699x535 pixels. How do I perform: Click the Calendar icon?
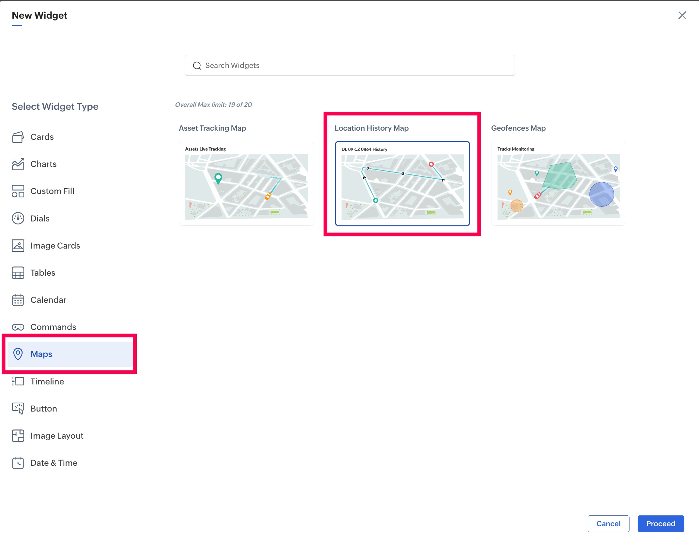click(x=18, y=300)
